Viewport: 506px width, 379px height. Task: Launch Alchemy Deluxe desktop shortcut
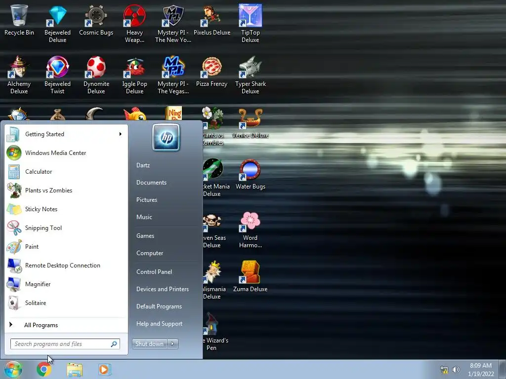(x=19, y=75)
